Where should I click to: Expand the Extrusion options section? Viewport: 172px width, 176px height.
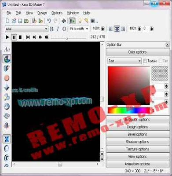tap(138, 120)
